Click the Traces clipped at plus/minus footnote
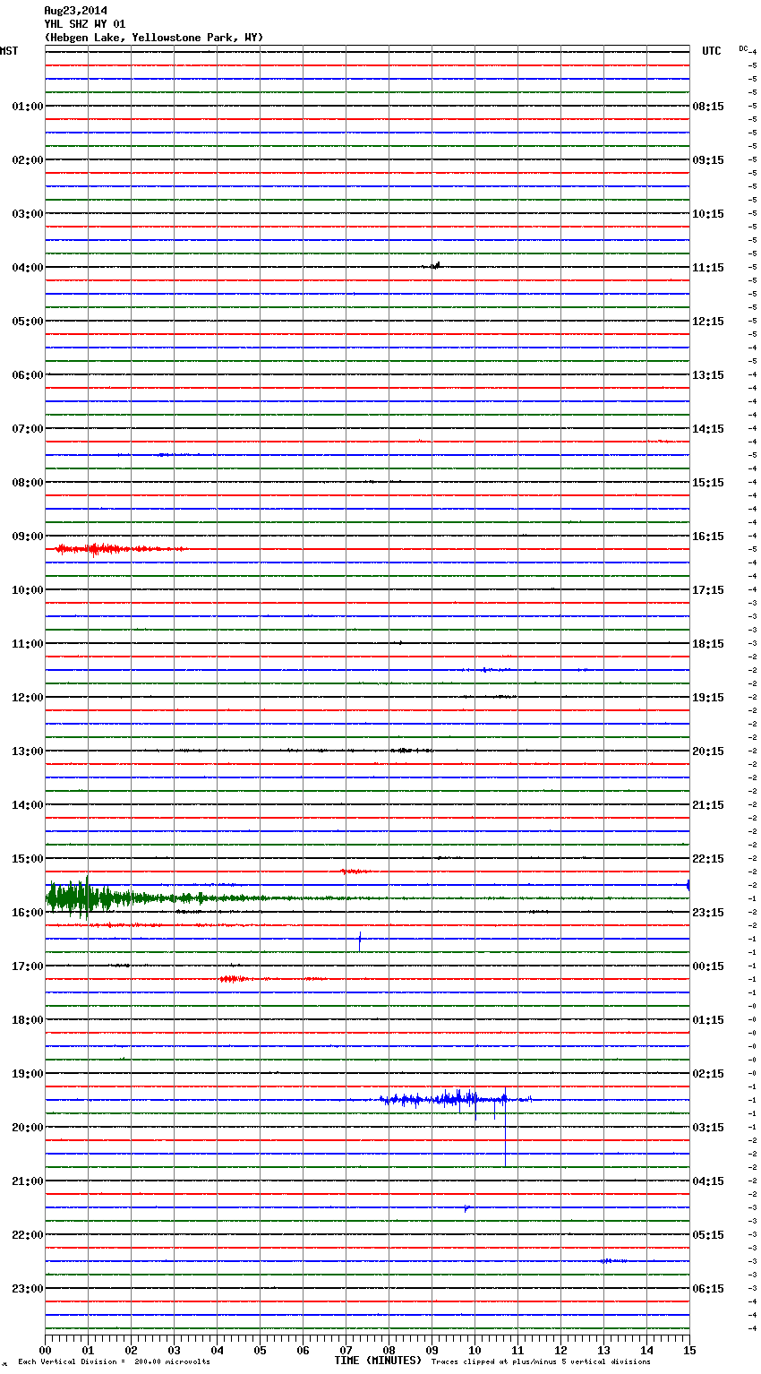Image resolution: width=761 pixels, height=1374 pixels. click(x=541, y=1362)
